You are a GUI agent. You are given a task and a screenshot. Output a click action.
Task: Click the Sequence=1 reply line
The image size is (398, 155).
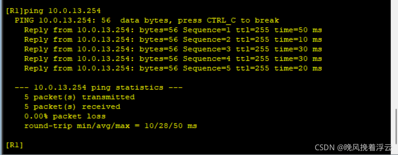click(173, 30)
